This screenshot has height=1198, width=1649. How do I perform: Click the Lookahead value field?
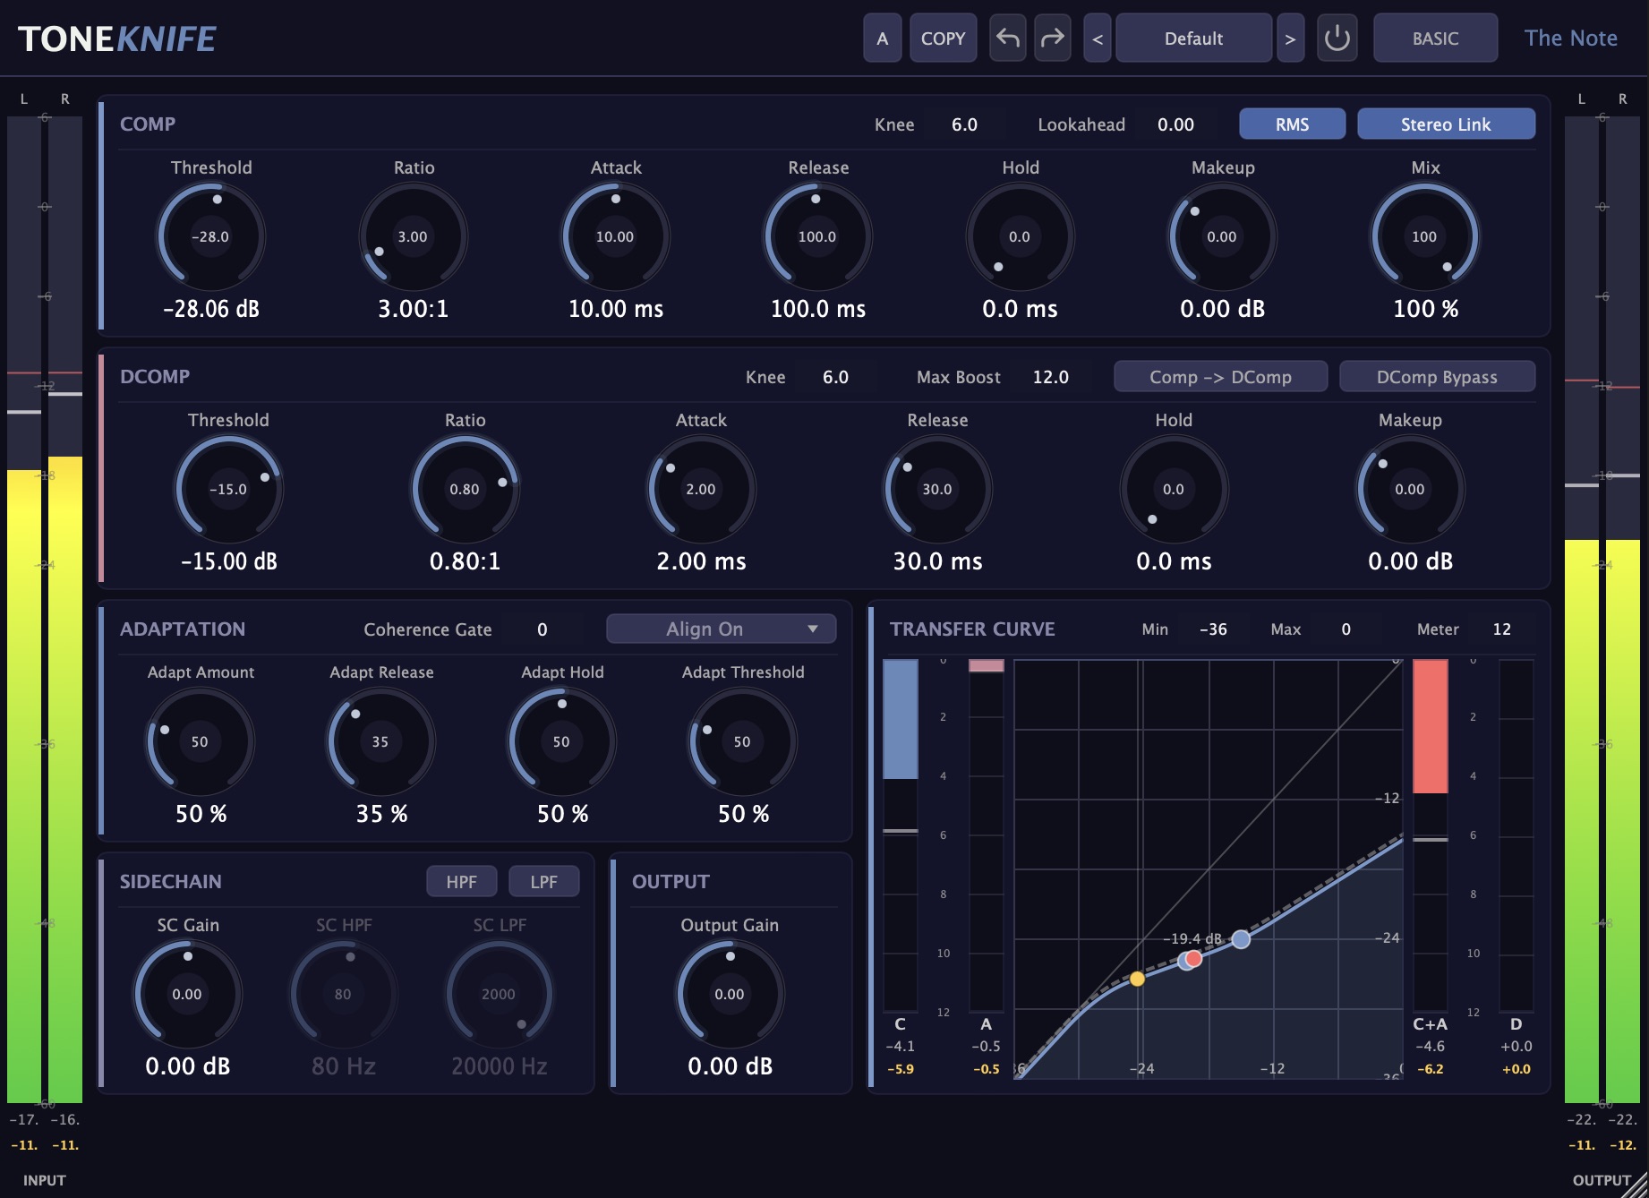point(1175,124)
